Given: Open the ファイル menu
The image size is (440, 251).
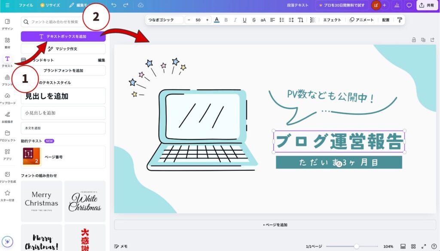Looking at the screenshot, I should coord(26,5).
